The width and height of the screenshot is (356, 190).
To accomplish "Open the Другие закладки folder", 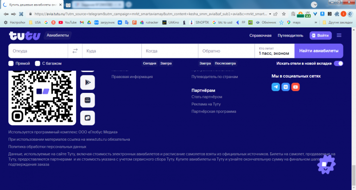I will 337,22.
